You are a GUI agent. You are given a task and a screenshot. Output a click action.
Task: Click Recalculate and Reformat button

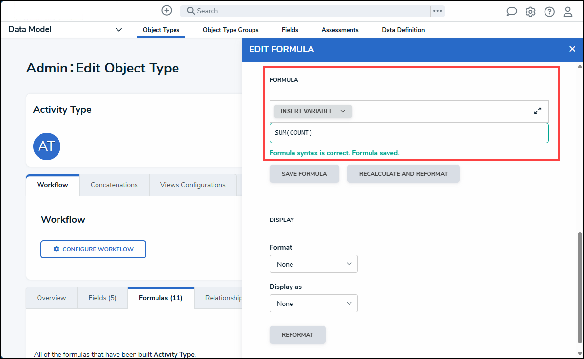tap(403, 174)
